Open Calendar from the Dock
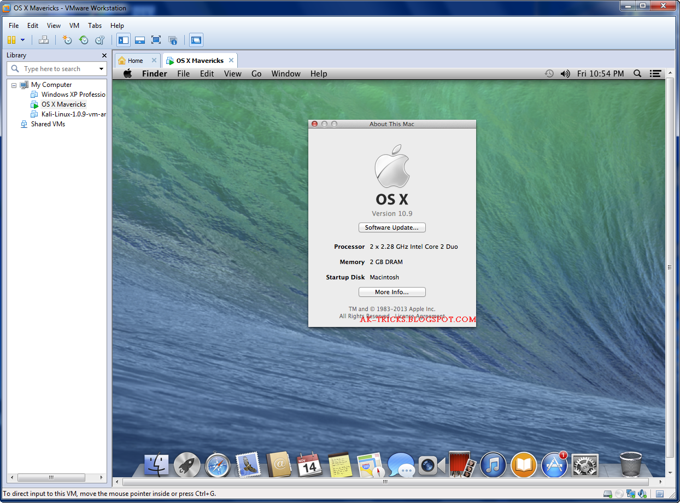 [x=309, y=465]
